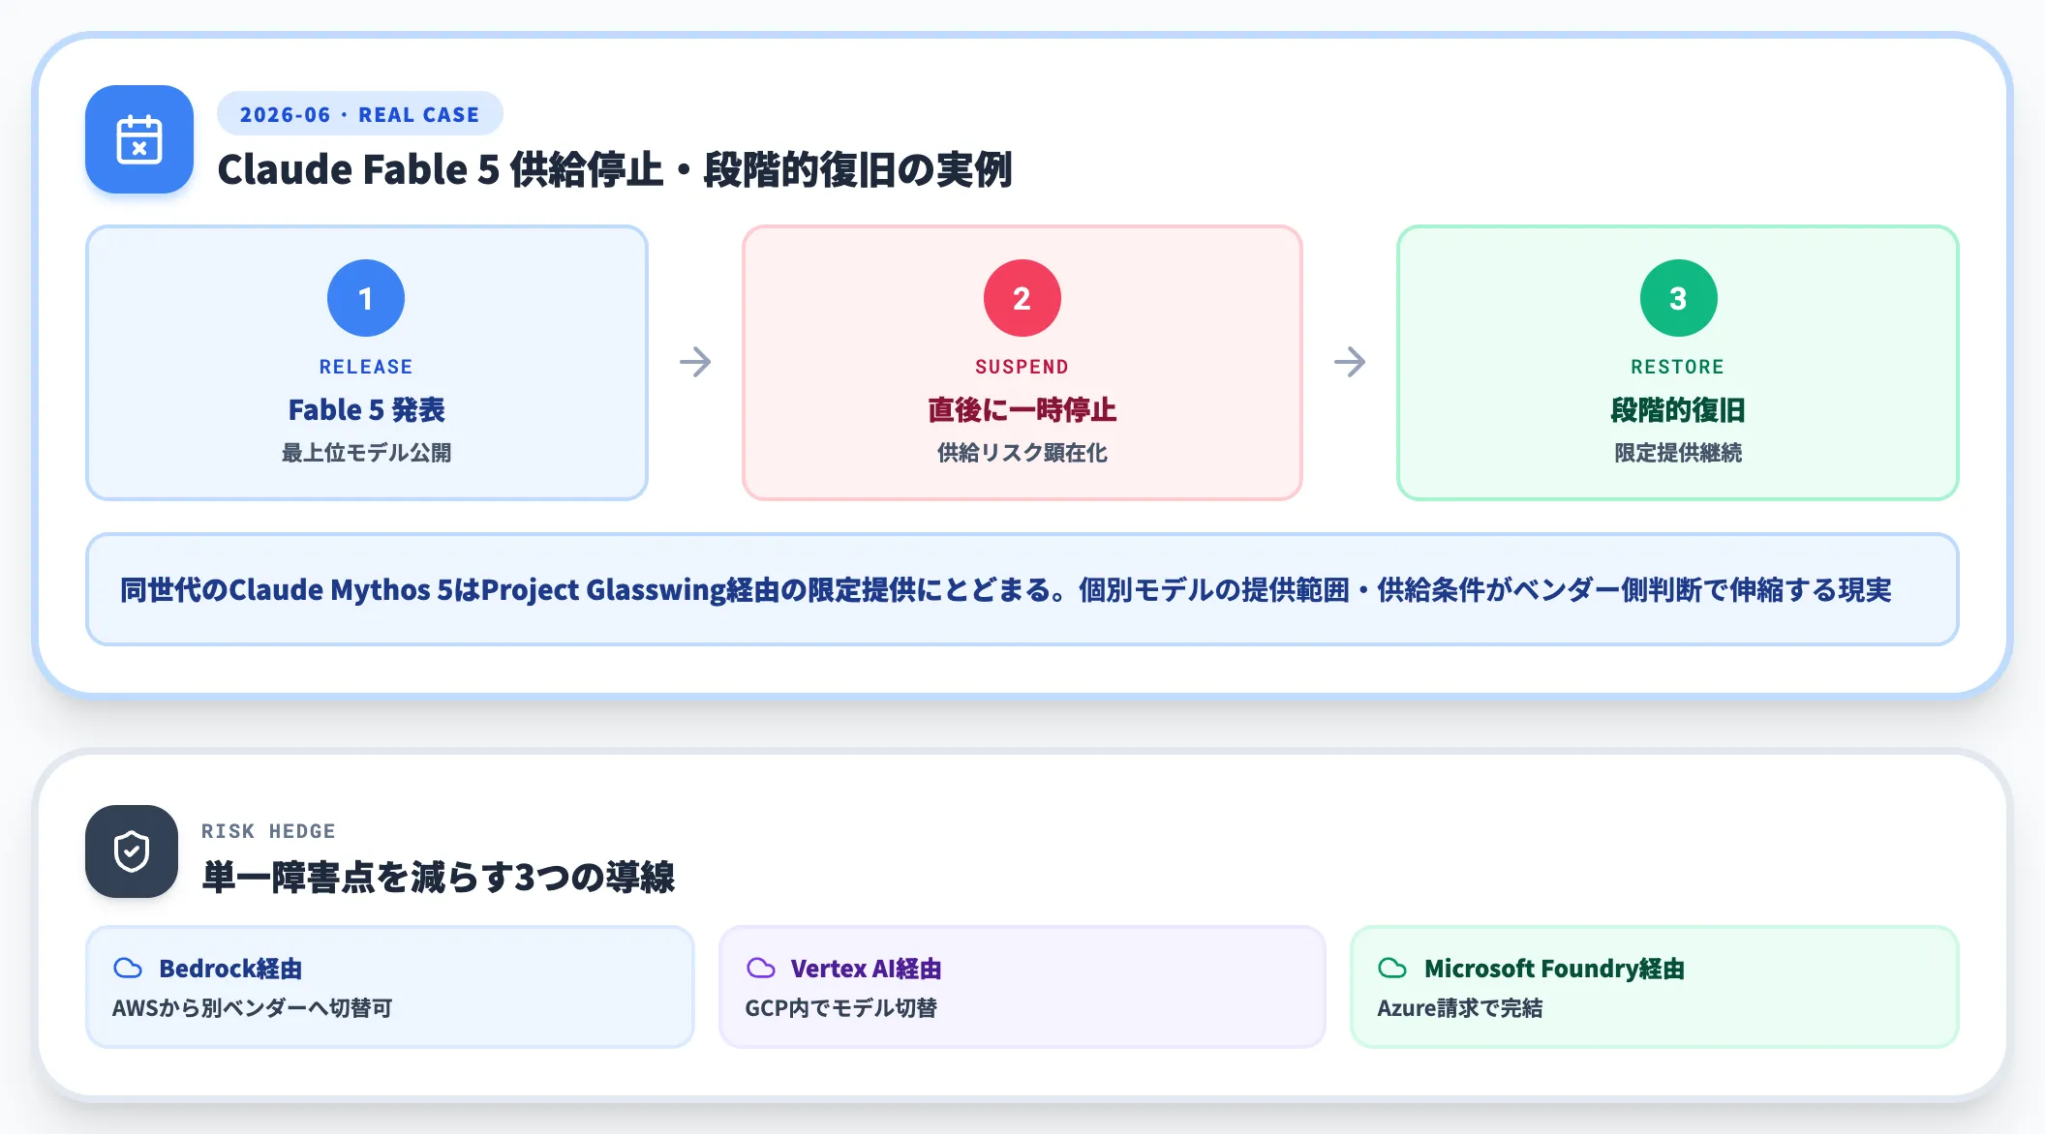This screenshot has width=2045, height=1134.
Task: Click the Microsoft Foundry経由 title
Action: point(1554,969)
